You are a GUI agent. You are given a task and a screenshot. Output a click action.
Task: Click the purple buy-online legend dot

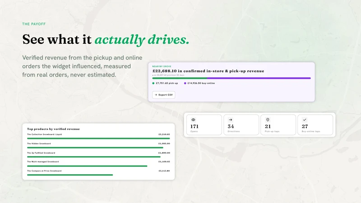[x=185, y=83]
